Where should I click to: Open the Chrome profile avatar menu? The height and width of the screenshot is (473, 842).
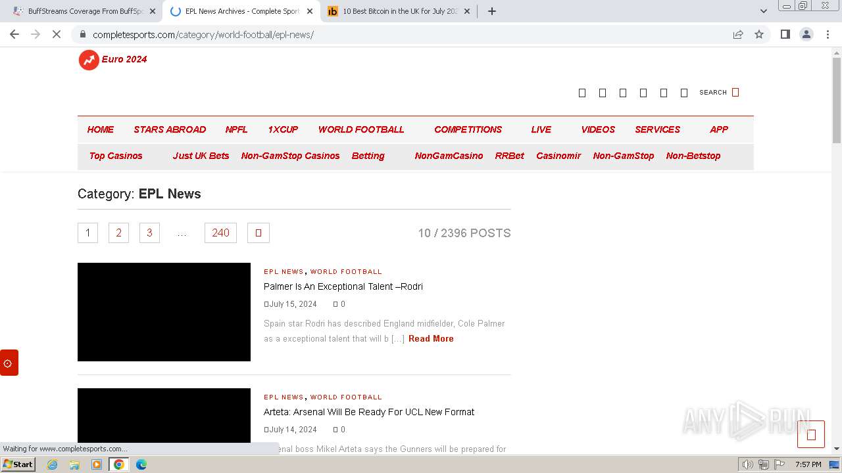806,34
